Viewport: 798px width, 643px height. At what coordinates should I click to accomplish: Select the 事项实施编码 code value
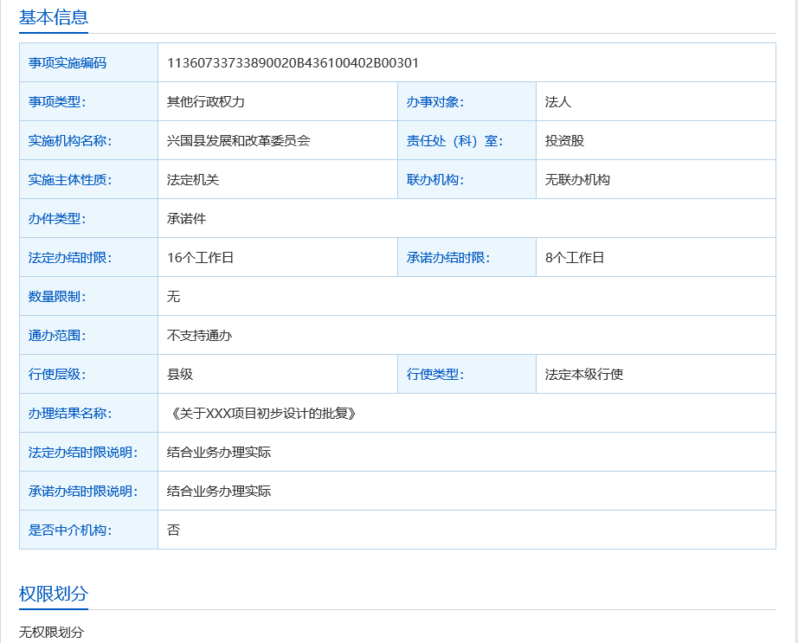click(293, 62)
